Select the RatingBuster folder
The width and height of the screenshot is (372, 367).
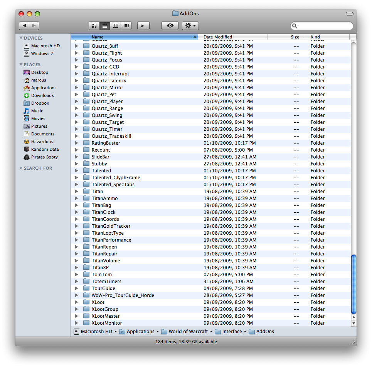click(211, 143)
